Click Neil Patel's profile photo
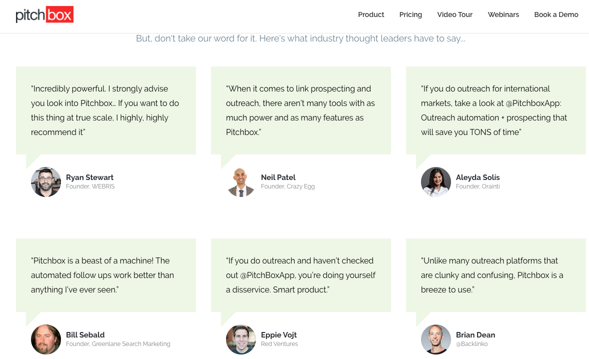This screenshot has width=589, height=359. (241, 182)
